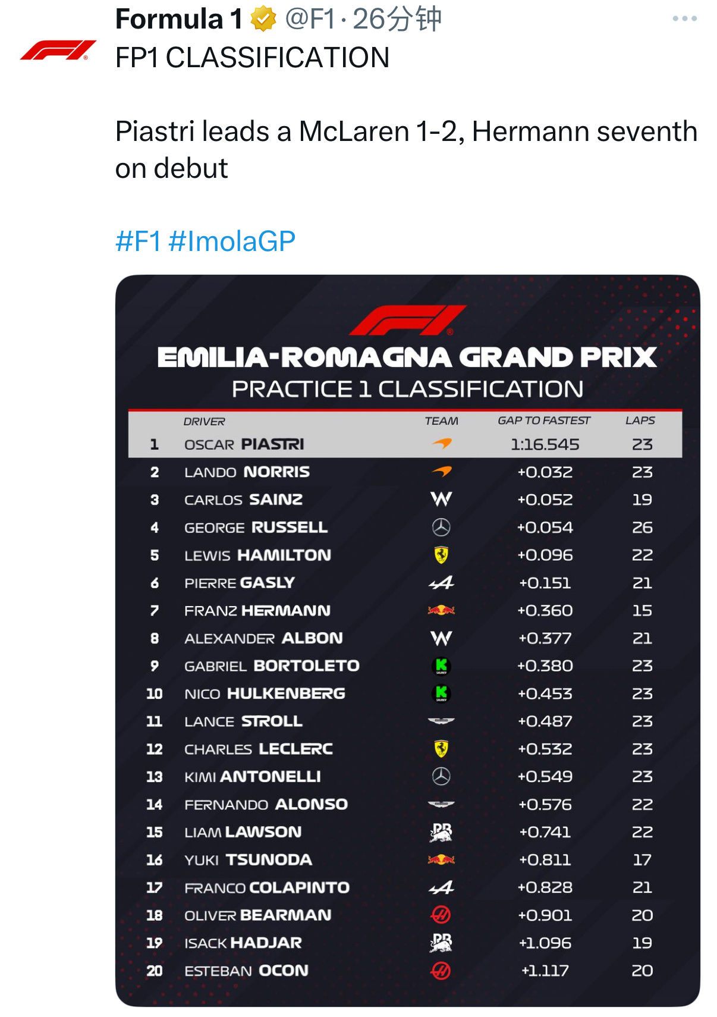Click Mercedes logo next to George Russell
The image size is (717, 1017).
(x=441, y=527)
